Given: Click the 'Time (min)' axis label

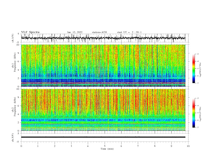Looking at the screenshot, I should [x=107, y=149].
